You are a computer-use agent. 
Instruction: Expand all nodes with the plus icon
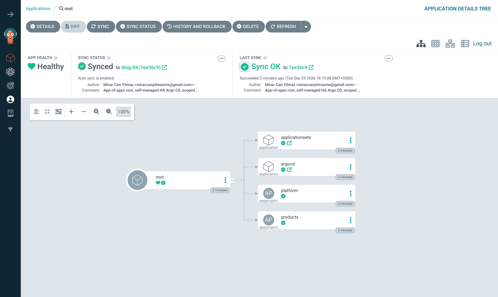[71, 112]
